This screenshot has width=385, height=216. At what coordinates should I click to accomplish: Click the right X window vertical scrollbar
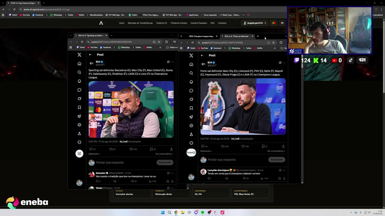pyautogui.click(x=302, y=62)
